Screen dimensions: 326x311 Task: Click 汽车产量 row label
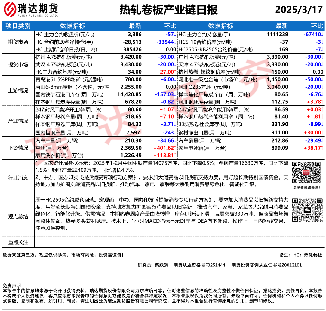click(57, 141)
